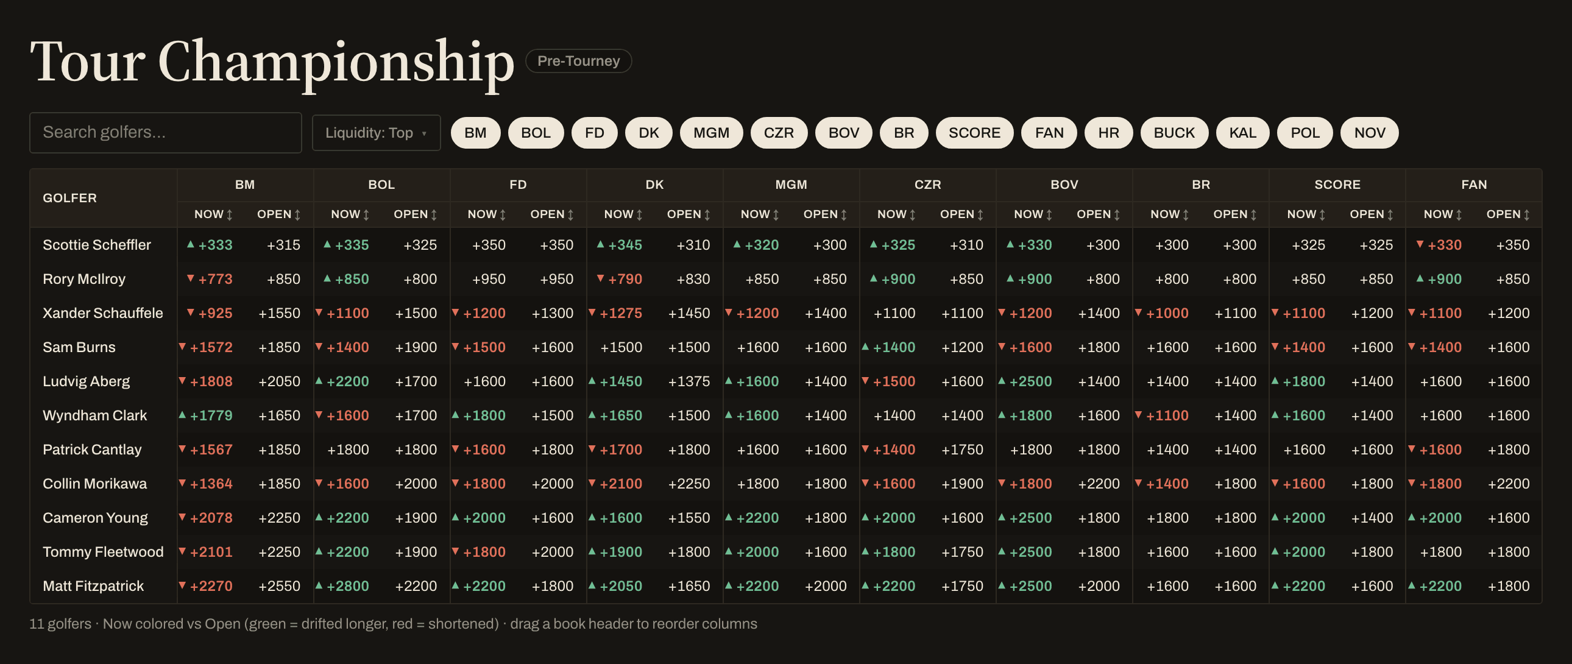This screenshot has width=1572, height=664.
Task: Select the Xander Schauffele row name
Action: (x=103, y=313)
